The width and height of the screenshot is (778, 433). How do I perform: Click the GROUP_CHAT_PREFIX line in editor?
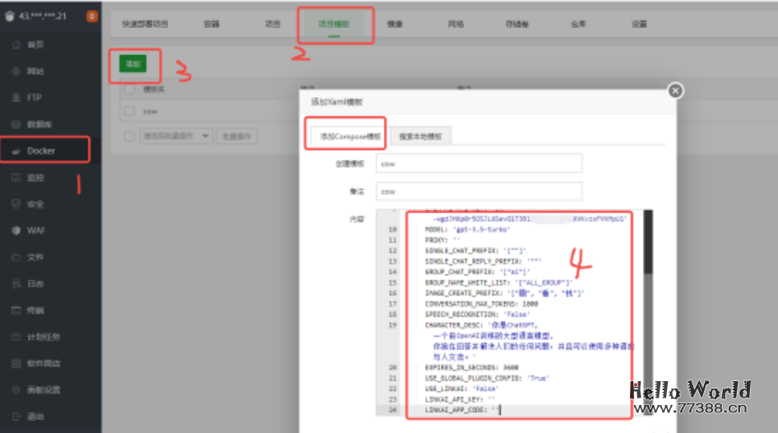click(x=477, y=272)
